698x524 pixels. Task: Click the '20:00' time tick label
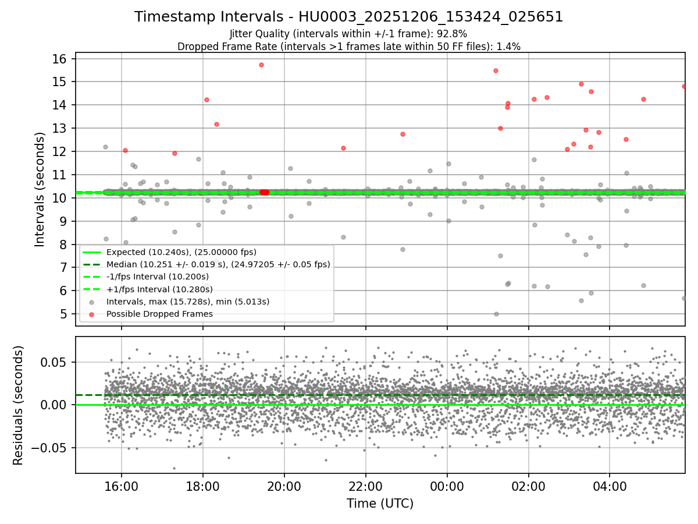point(284,486)
